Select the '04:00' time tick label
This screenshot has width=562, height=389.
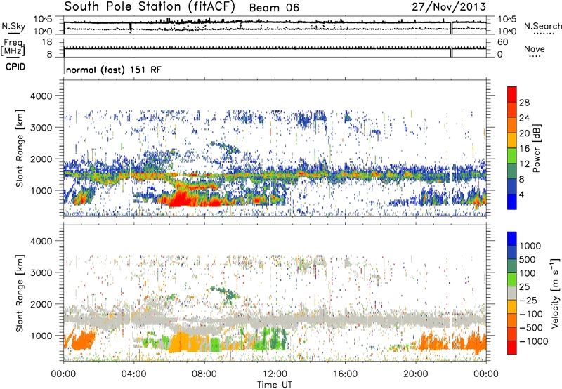coord(133,374)
